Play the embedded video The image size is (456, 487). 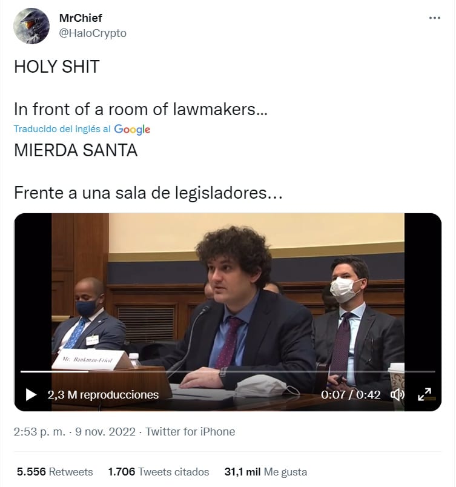tap(31, 395)
